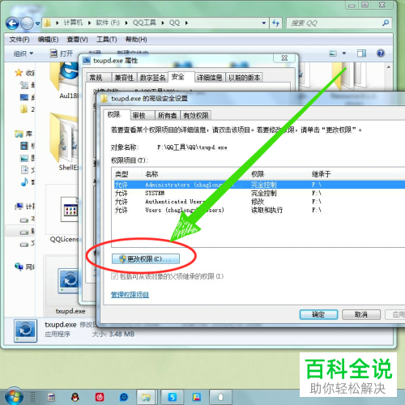Toggle the preview pane icon
This screenshot has width=405, height=405.
[x=361, y=53]
